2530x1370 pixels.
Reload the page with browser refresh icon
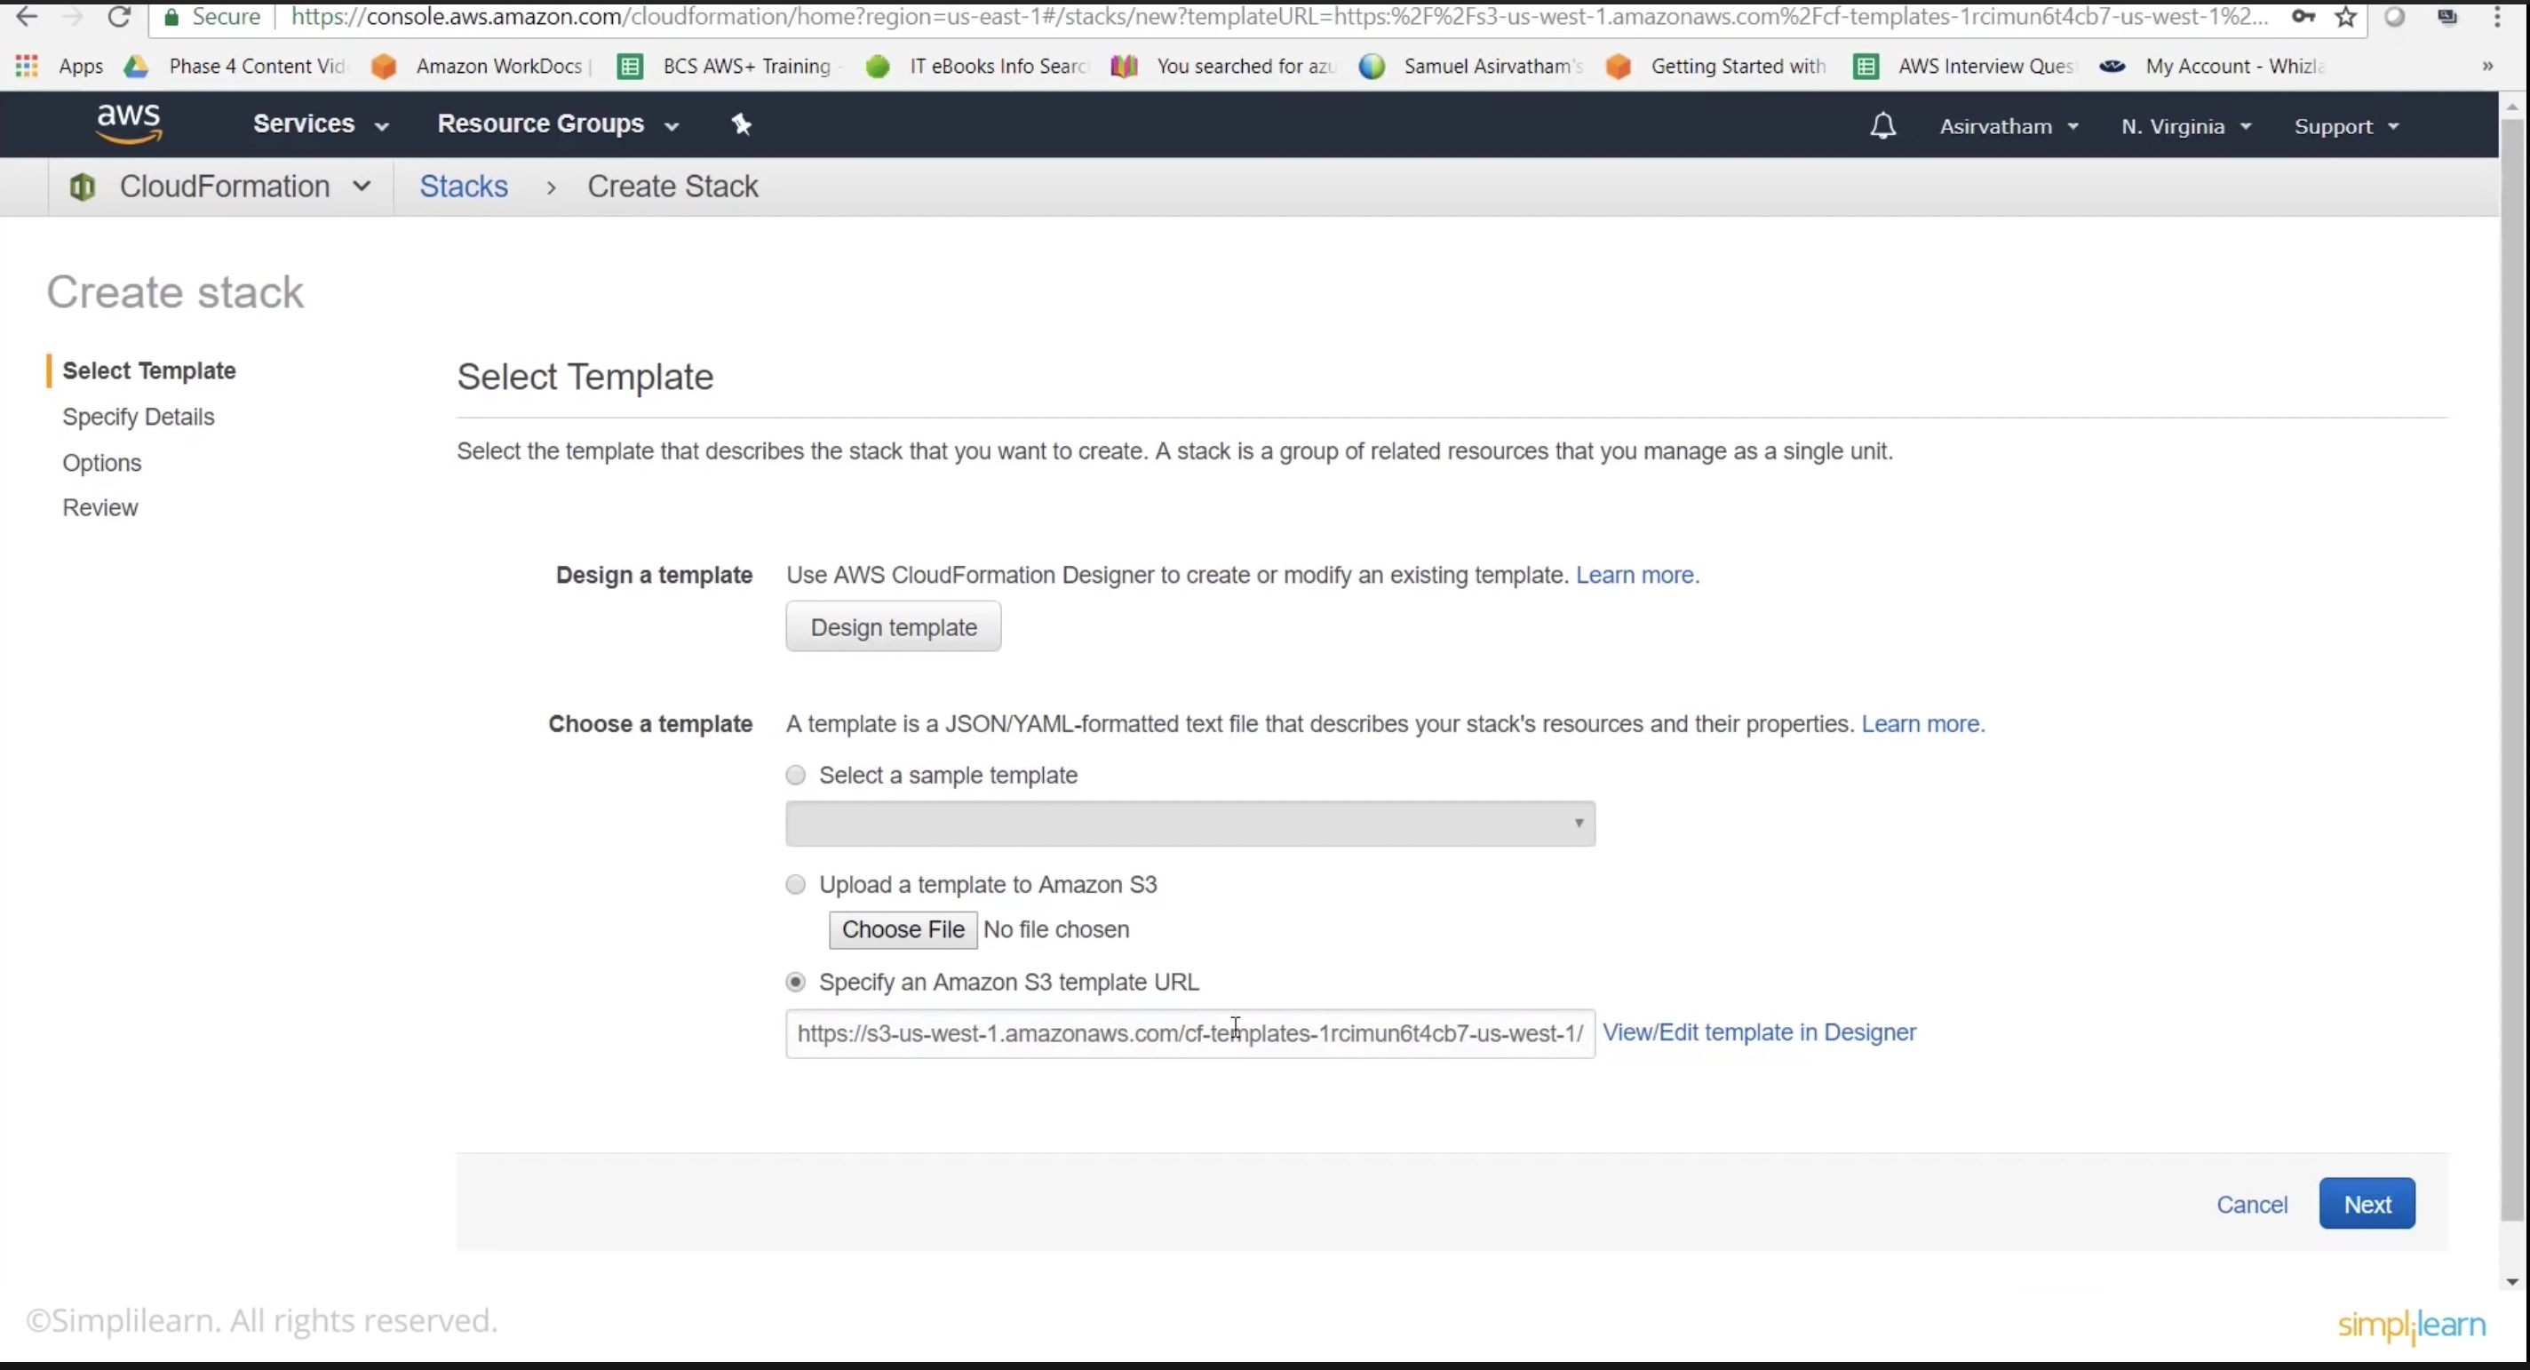(x=119, y=17)
